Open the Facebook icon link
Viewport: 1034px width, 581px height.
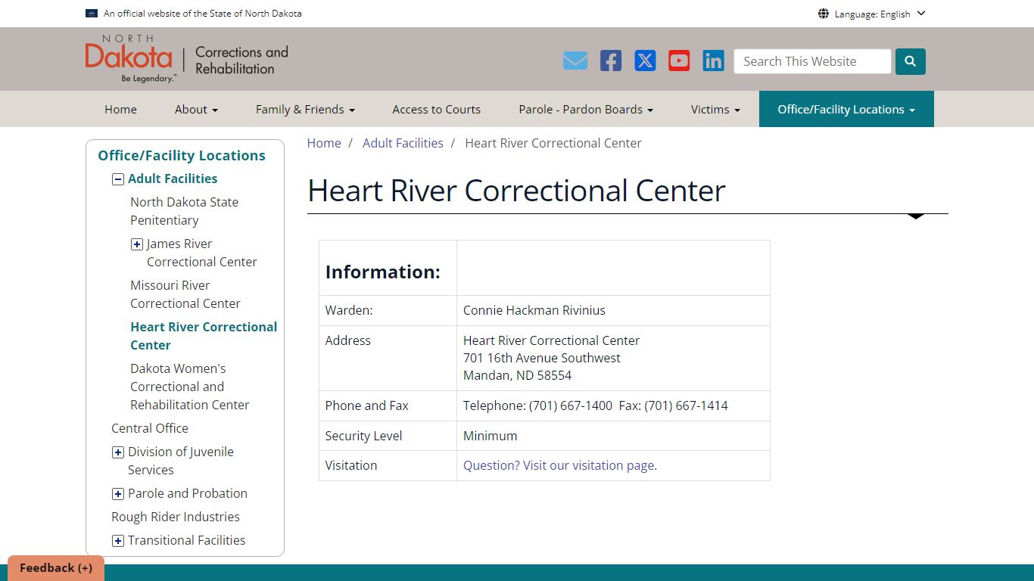tap(611, 61)
